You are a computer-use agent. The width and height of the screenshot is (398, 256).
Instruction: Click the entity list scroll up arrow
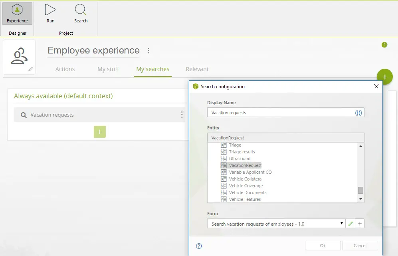click(x=360, y=146)
